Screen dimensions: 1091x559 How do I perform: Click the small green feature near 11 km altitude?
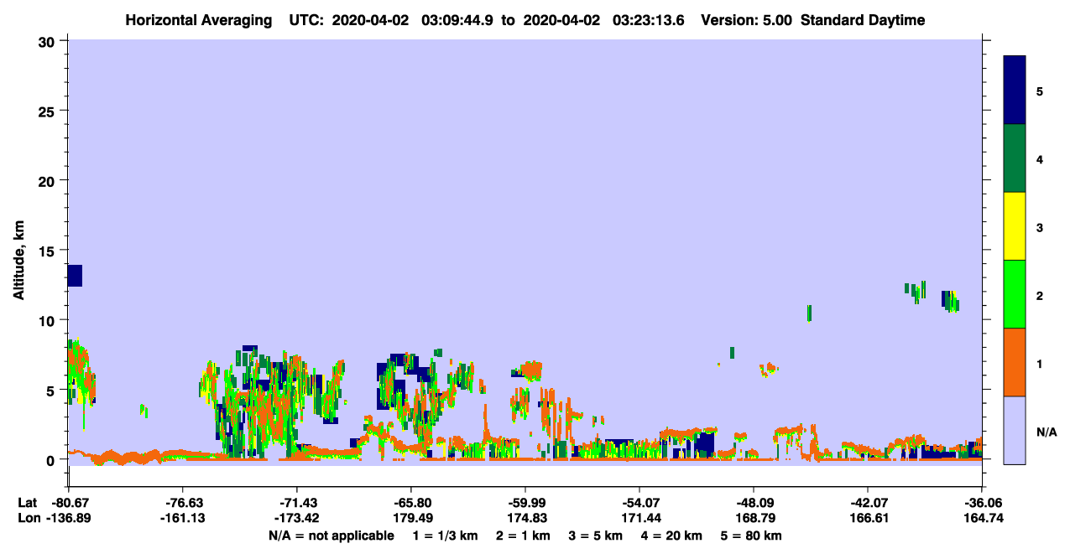pyautogui.click(x=809, y=313)
